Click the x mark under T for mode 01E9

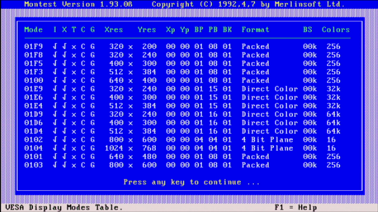[74, 89]
